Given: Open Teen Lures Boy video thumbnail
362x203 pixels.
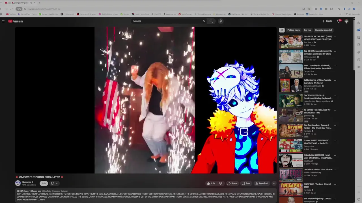Looking at the screenshot, I should 291,71.
